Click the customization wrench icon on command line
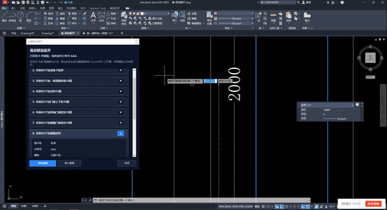The image size is (387, 210). (90, 200)
